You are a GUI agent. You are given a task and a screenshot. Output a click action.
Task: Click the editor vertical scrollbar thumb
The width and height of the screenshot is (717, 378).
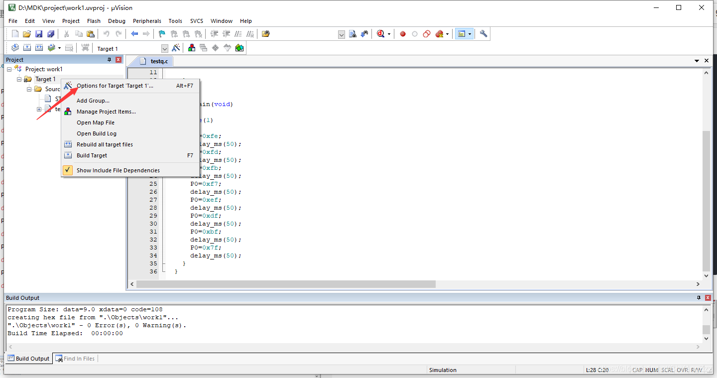[x=707, y=201]
